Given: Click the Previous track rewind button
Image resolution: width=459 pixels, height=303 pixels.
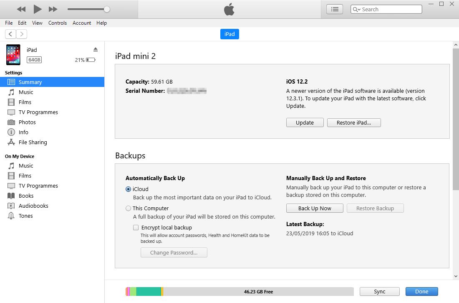Looking at the screenshot, I should tap(21, 9).
